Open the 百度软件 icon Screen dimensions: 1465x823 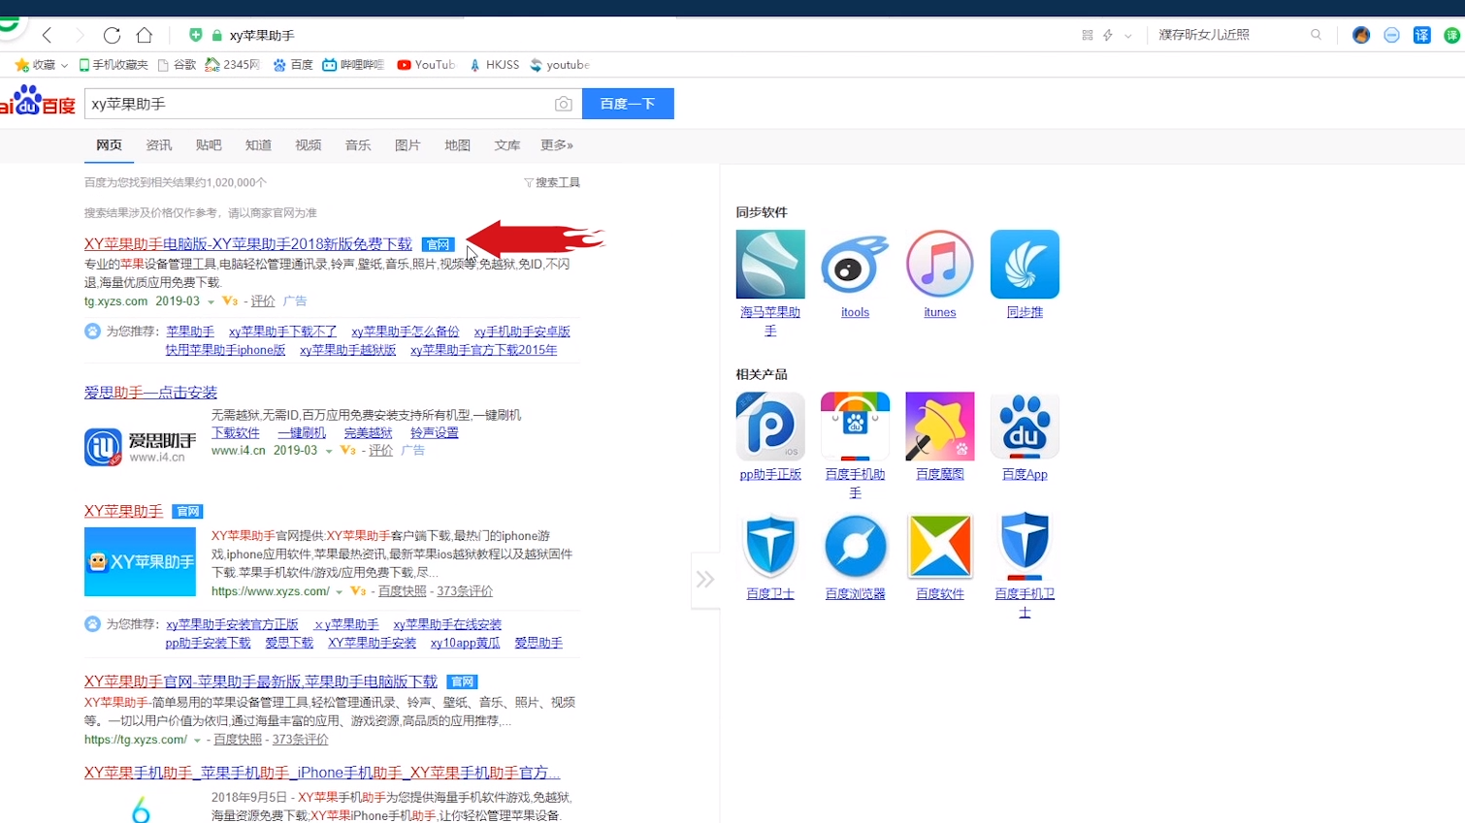939,546
